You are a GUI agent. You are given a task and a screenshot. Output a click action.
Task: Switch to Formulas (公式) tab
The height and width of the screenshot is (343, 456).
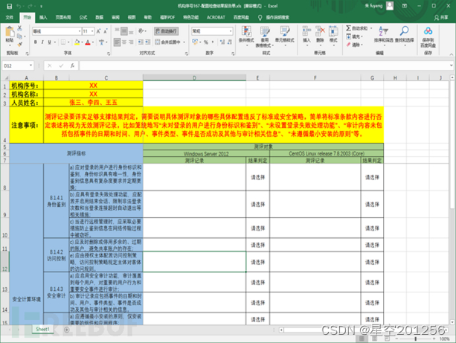tap(83, 17)
